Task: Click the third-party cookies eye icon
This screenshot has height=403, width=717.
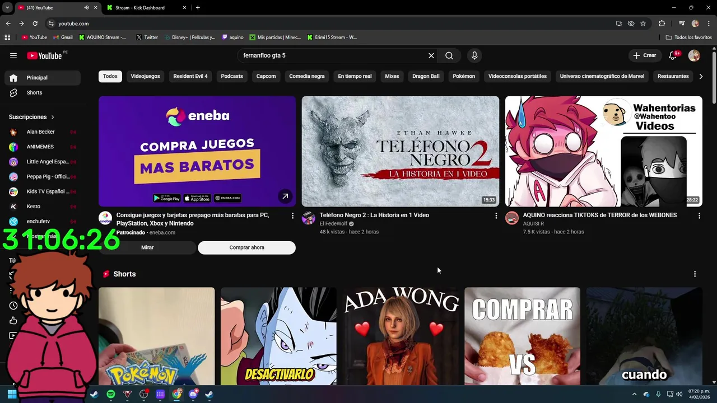Action: tap(631, 24)
